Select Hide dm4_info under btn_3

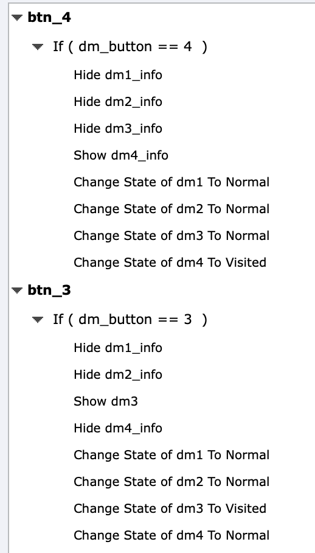click(x=118, y=428)
